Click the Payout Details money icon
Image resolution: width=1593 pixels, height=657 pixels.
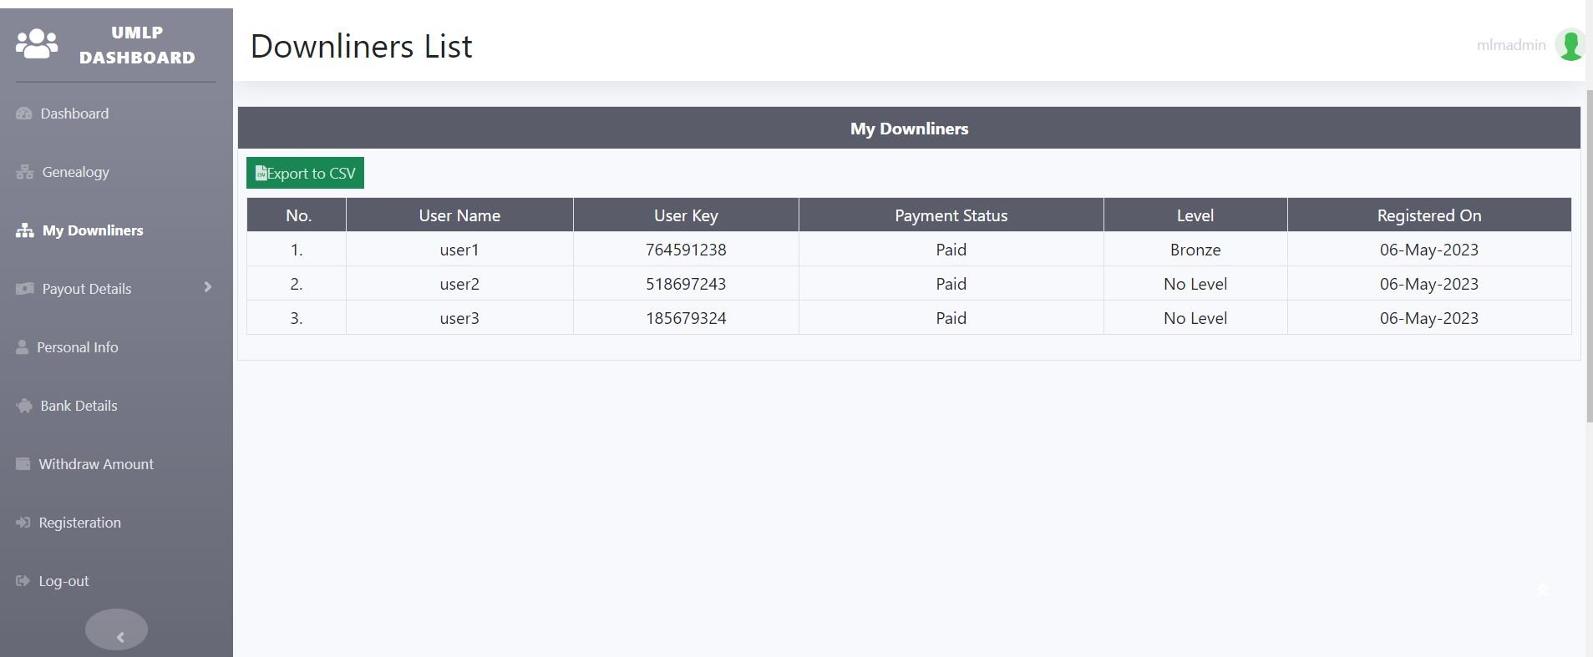click(24, 289)
